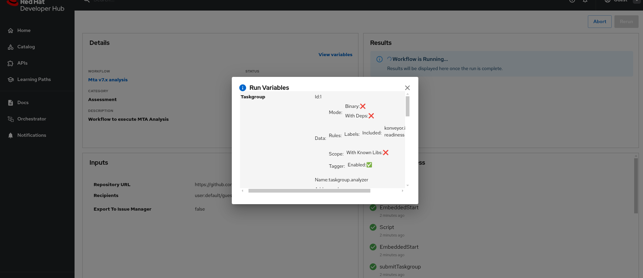
Task: Click the blue info icon beside Run Variables
Action: tap(243, 88)
